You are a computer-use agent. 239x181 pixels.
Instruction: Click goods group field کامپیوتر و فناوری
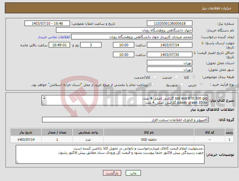pos(125,120)
